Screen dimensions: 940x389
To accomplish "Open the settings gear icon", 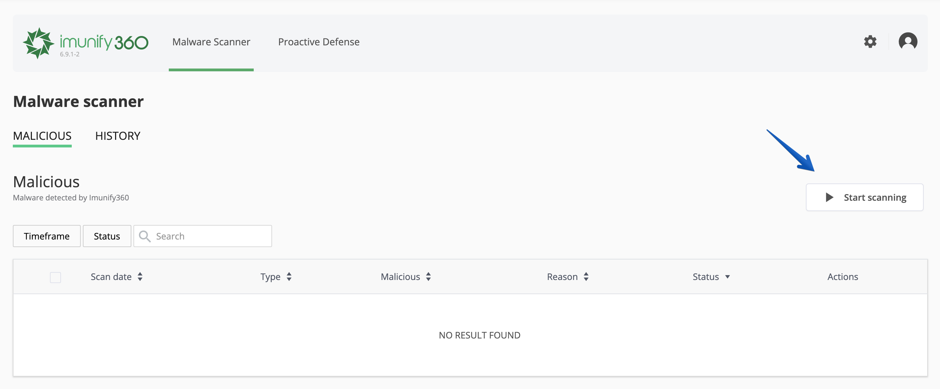I will 870,42.
